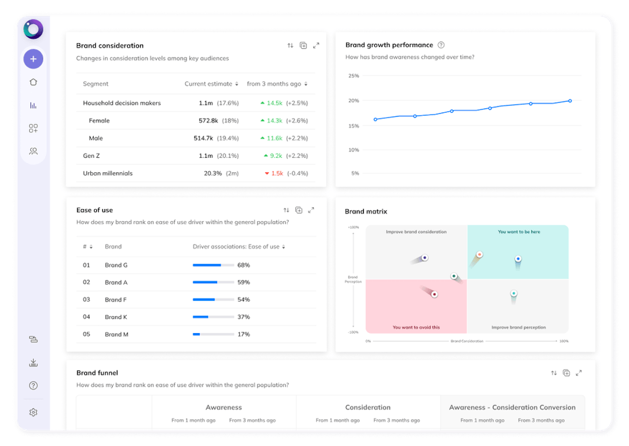Select Household decision makers row
The image size is (629, 446).
[196, 103]
